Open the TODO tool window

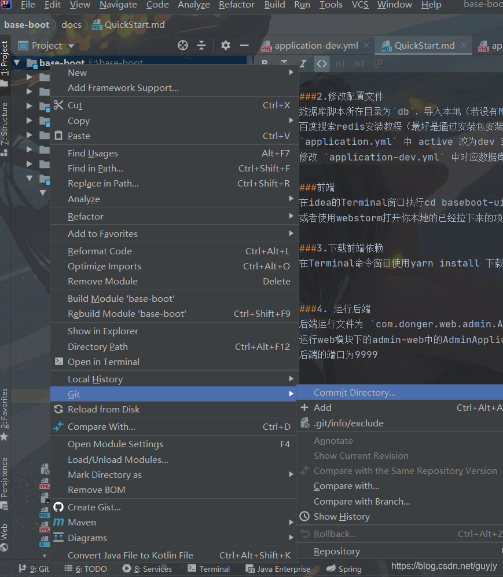pos(86,569)
